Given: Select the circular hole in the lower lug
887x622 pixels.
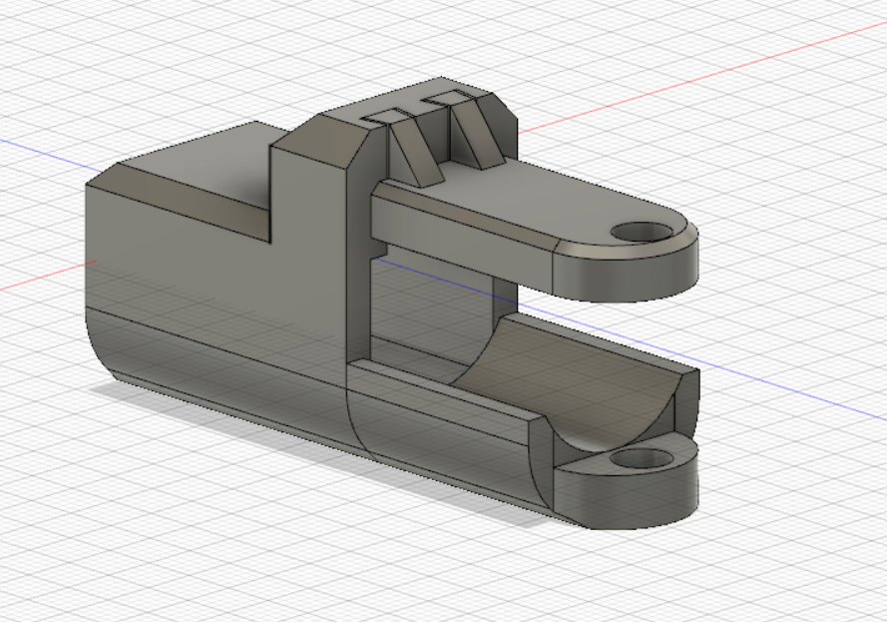Looking at the screenshot, I should 643,458.
